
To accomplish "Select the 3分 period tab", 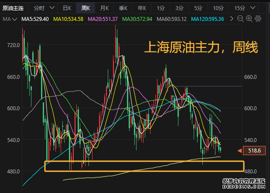I will pyautogui.click(x=179, y=8).
